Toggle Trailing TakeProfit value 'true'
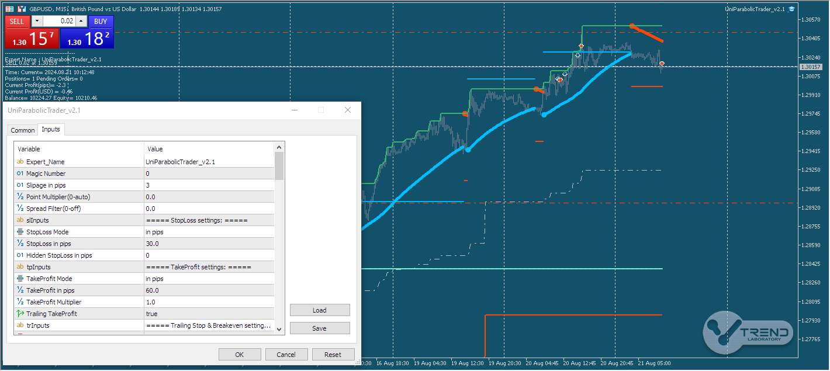Viewport: 830px width, 371px height. [x=209, y=314]
